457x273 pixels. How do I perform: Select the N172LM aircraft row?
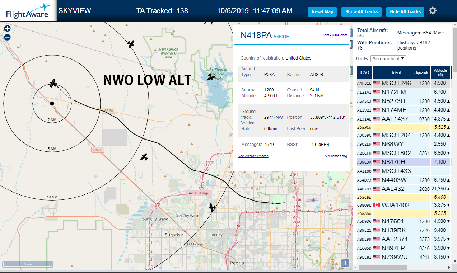(404, 92)
